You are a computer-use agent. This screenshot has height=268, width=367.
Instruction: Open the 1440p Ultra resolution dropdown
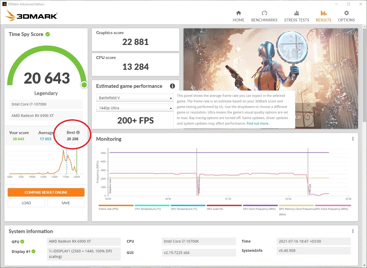135,108
